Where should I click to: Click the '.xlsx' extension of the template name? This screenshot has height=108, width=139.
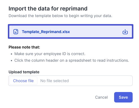tap(66, 32)
